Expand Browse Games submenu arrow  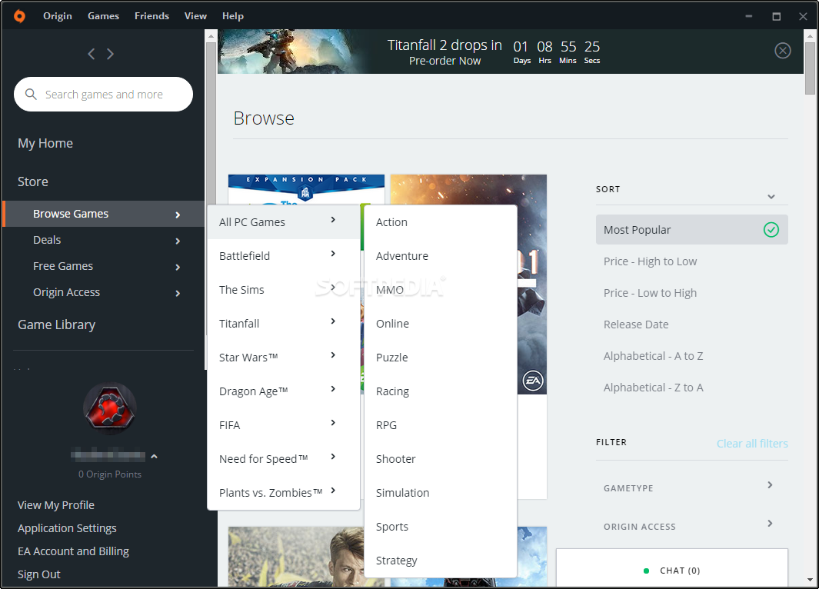pos(178,215)
